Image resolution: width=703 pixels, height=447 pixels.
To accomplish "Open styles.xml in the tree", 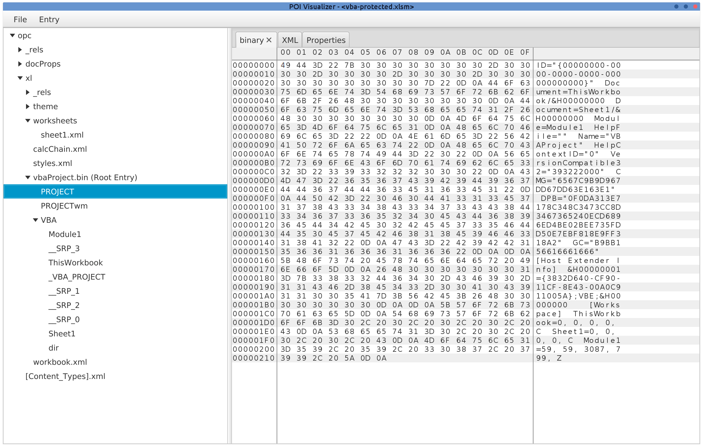I will pos(52,163).
